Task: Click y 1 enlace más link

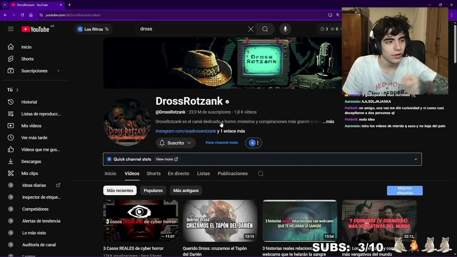Action: click(231, 131)
